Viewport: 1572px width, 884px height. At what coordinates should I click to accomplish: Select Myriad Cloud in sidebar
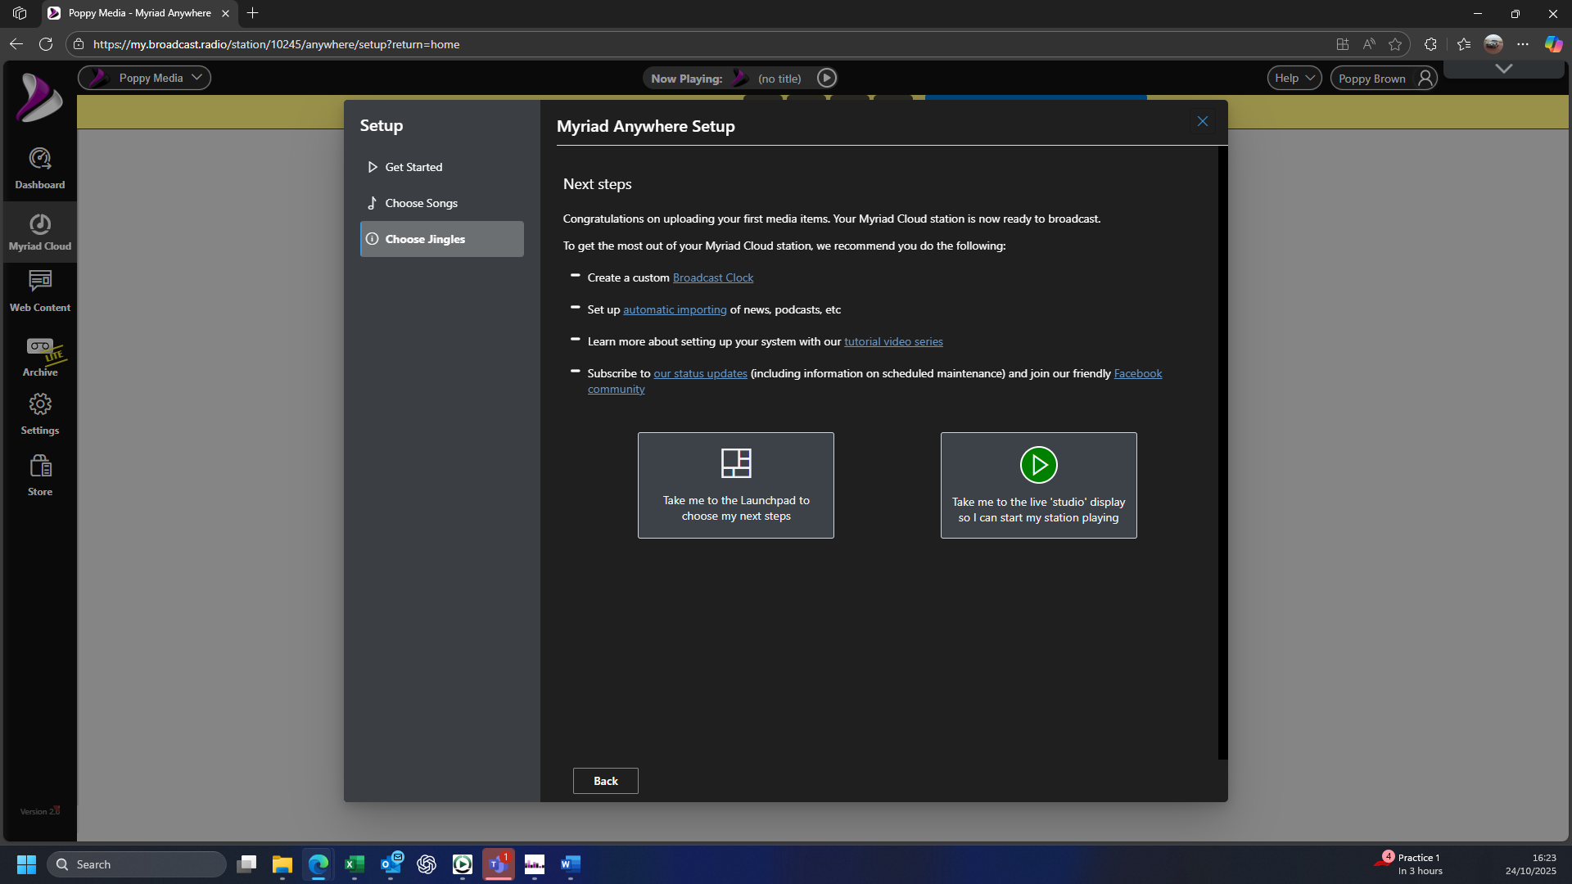click(x=39, y=232)
